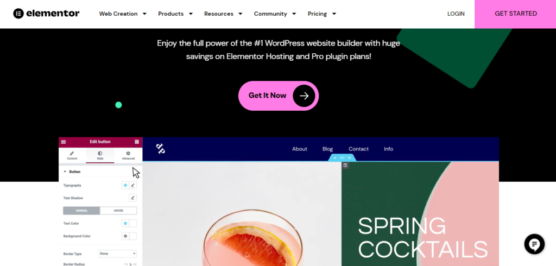This screenshot has height=266, width=556.
Task: Select the NORMAL state toggle
Action: click(81, 211)
